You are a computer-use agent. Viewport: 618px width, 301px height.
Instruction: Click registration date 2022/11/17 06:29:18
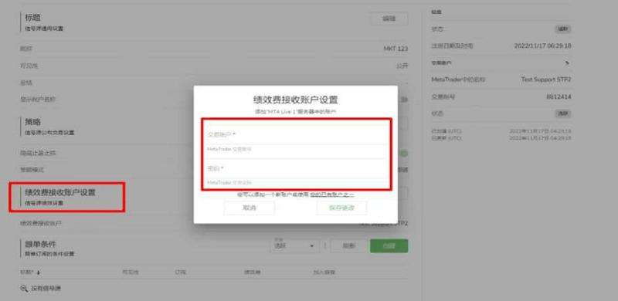point(543,46)
